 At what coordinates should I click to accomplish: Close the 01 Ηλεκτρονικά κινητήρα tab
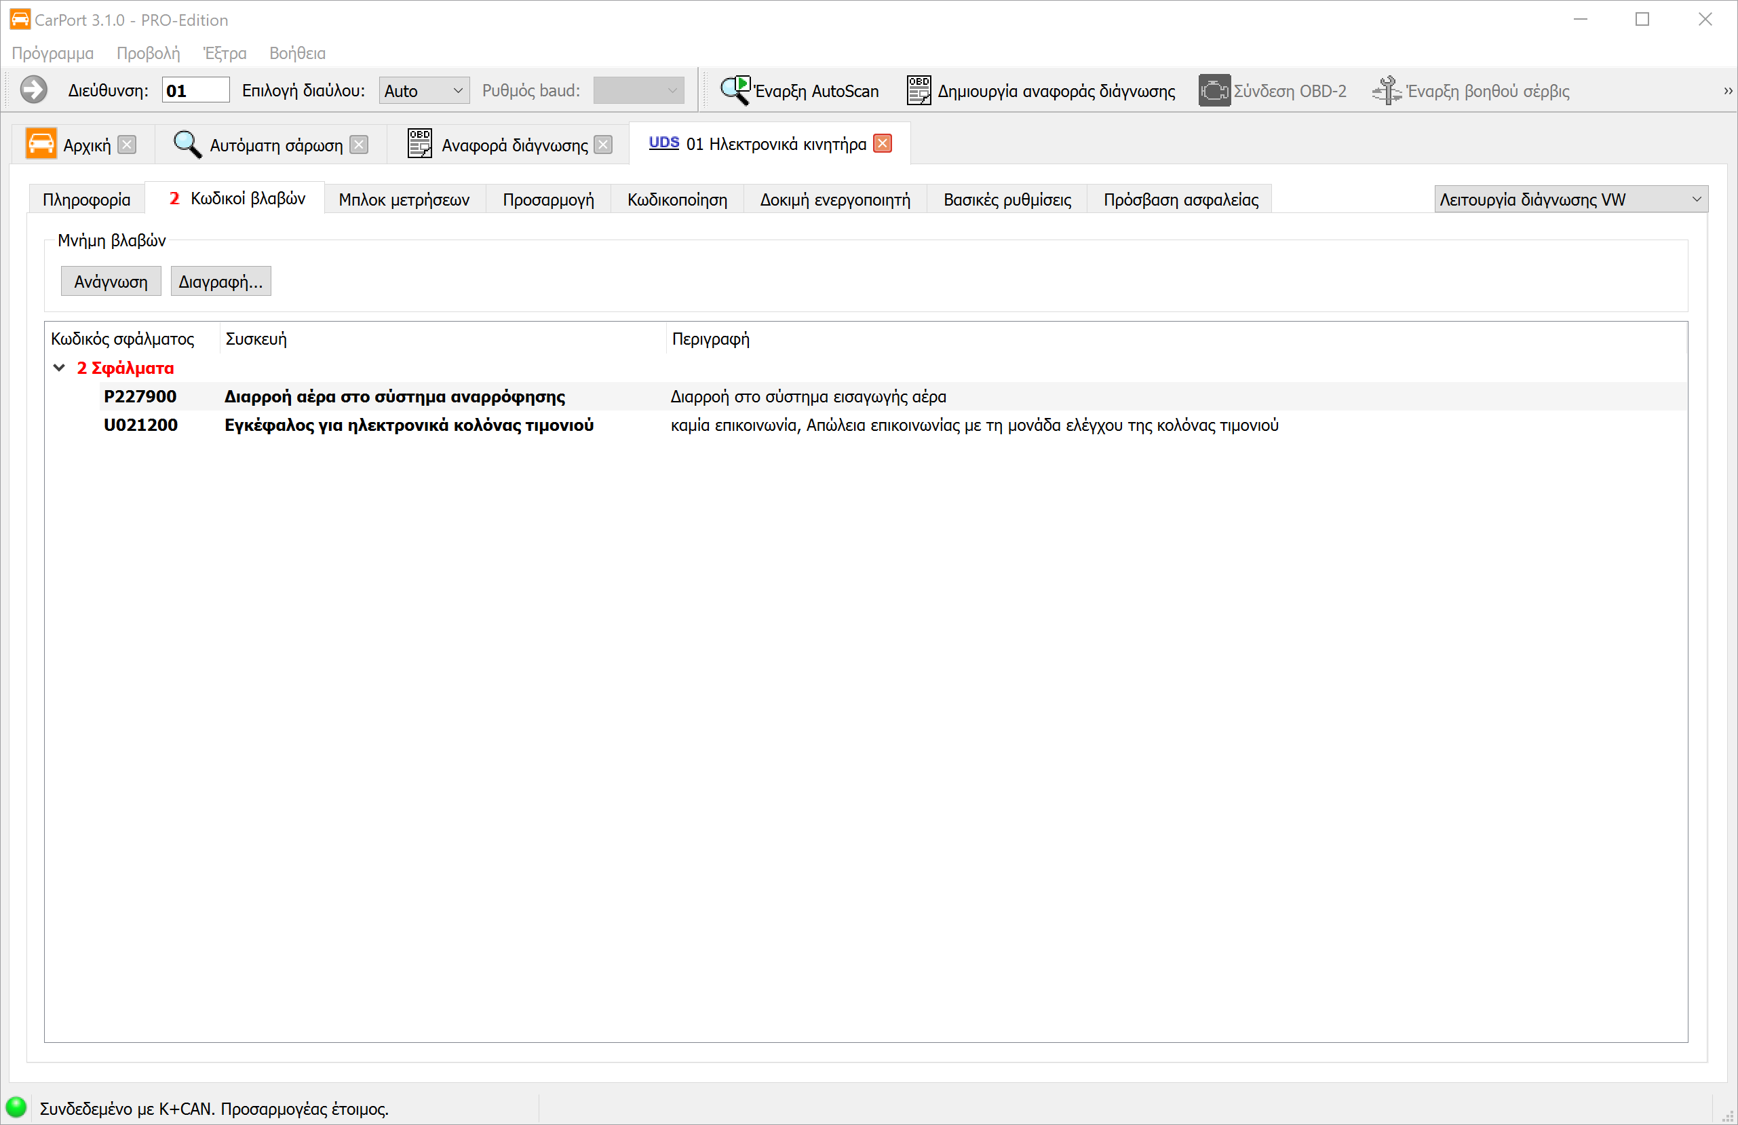click(882, 144)
